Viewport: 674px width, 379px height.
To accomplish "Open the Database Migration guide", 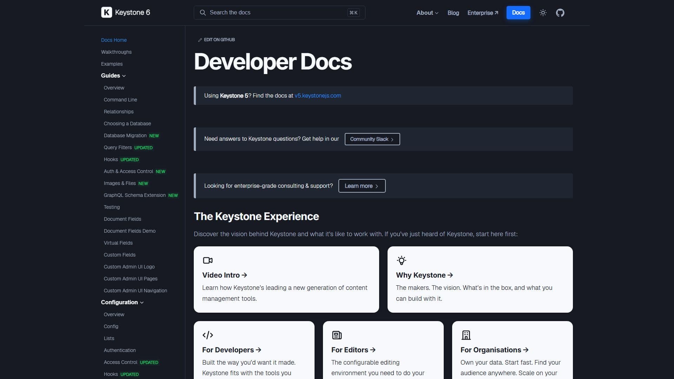I will click(125, 135).
